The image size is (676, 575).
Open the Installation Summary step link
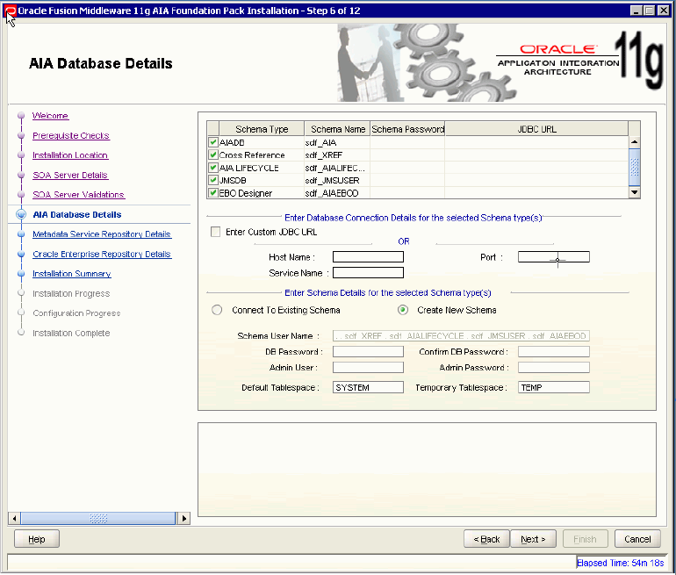72,274
